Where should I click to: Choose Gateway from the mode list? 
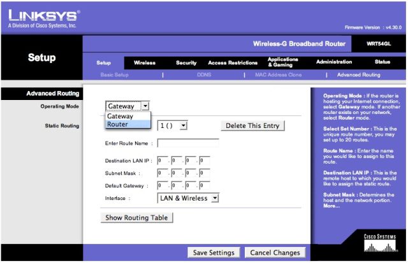point(120,117)
